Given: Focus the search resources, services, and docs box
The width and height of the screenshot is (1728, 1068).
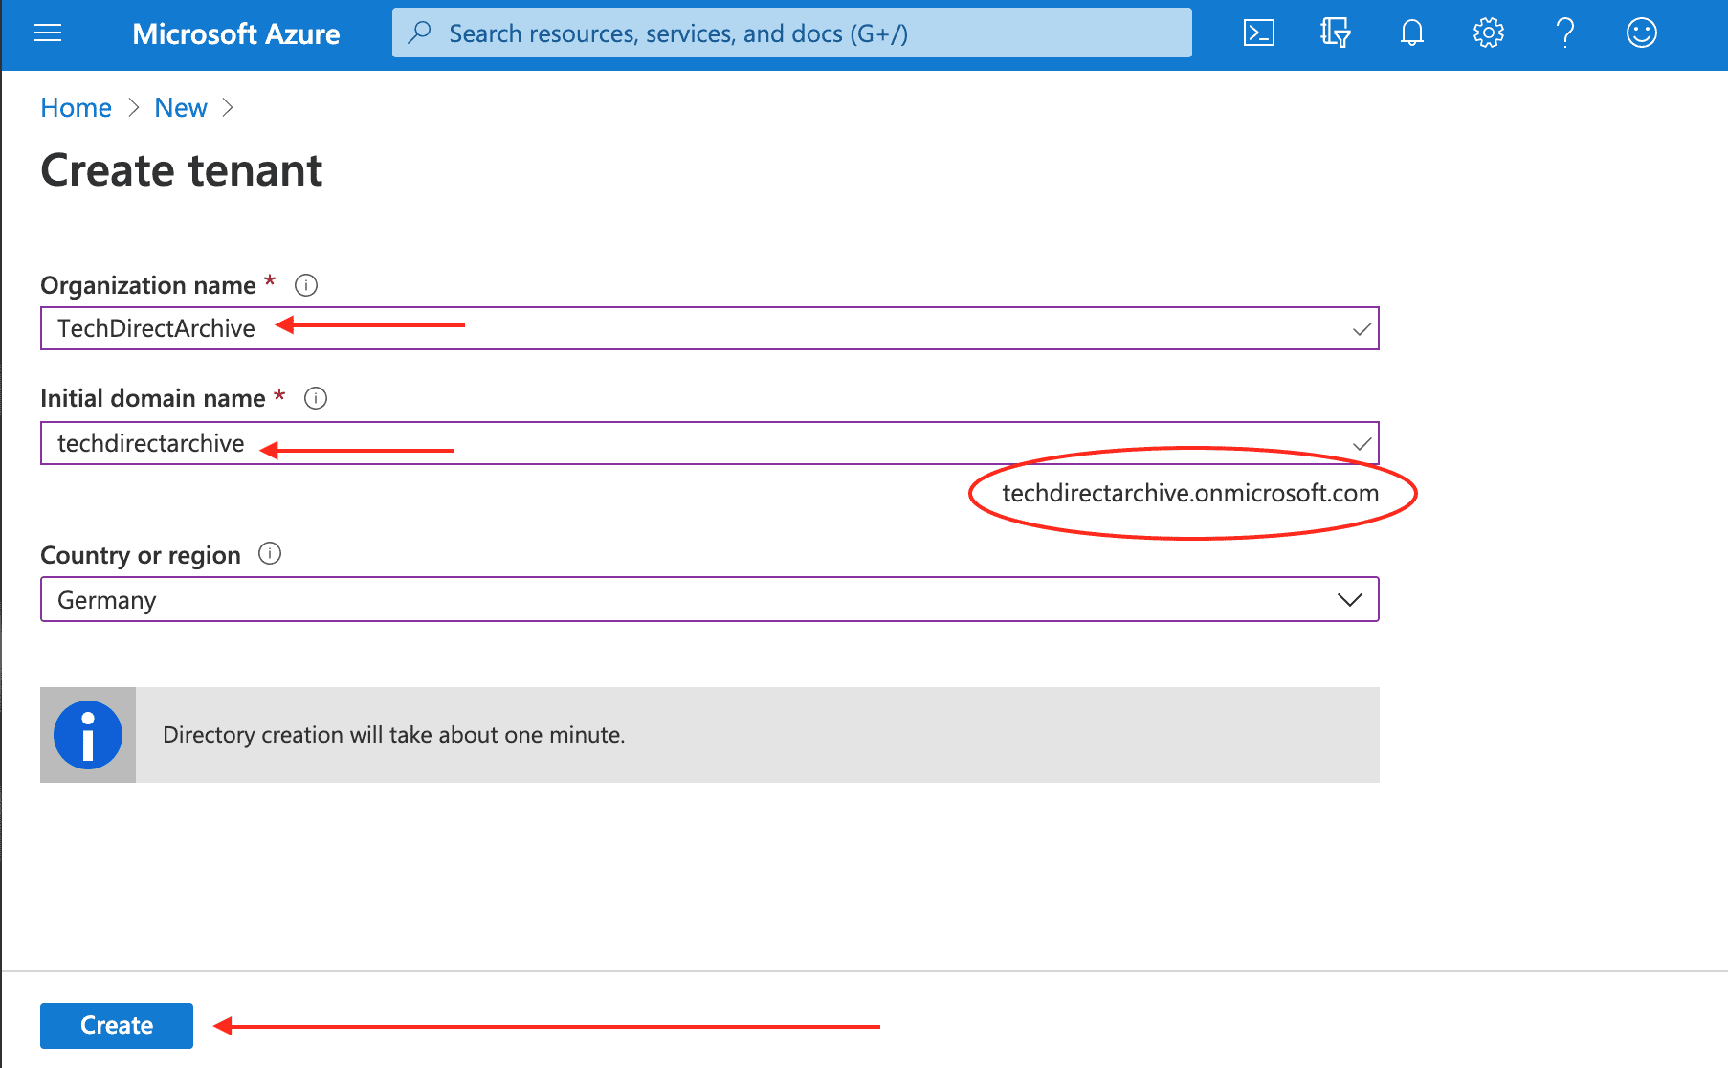Looking at the screenshot, I should click(791, 33).
